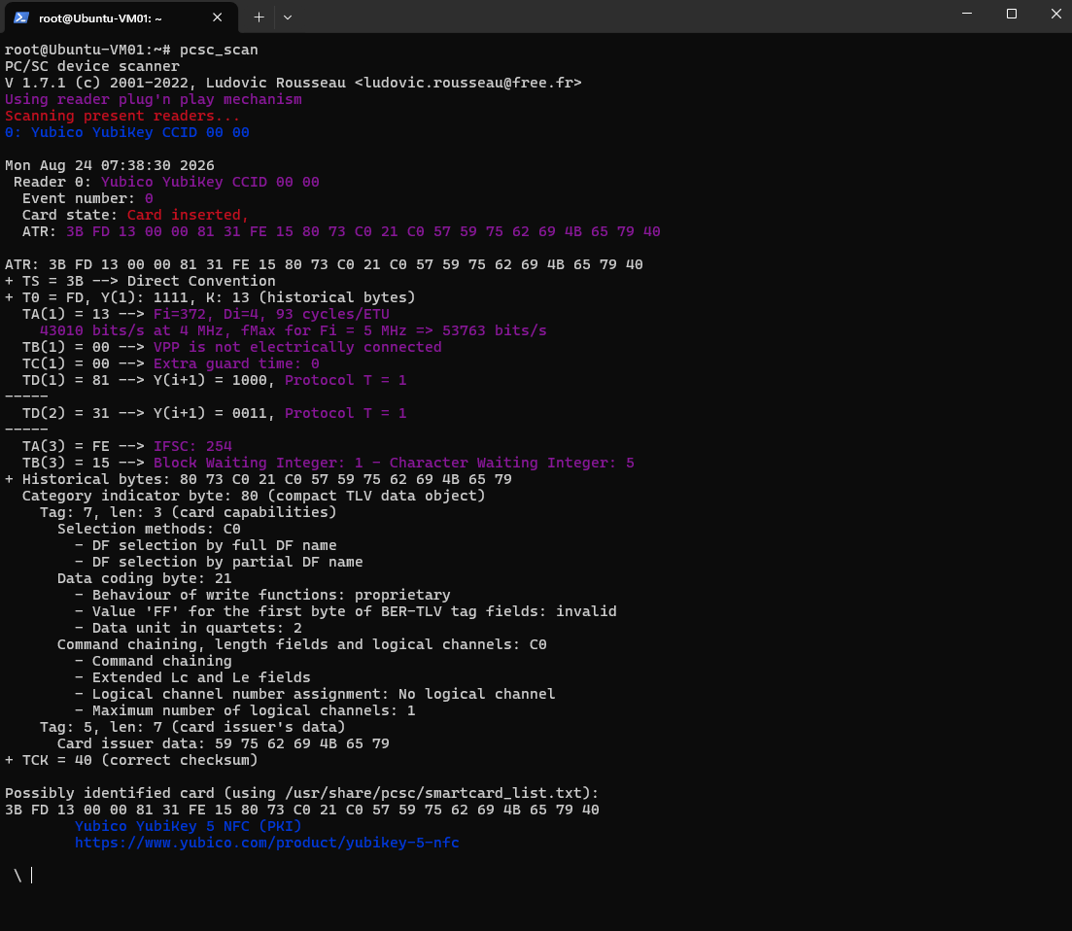Click 'Data unit in quartets: 2' line

(x=188, y=628)
